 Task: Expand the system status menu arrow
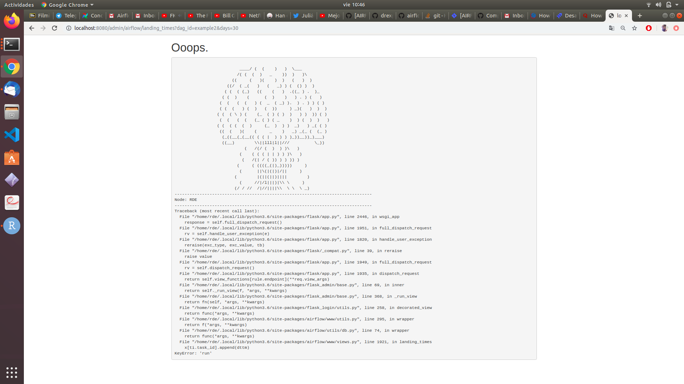pos(677,5)
